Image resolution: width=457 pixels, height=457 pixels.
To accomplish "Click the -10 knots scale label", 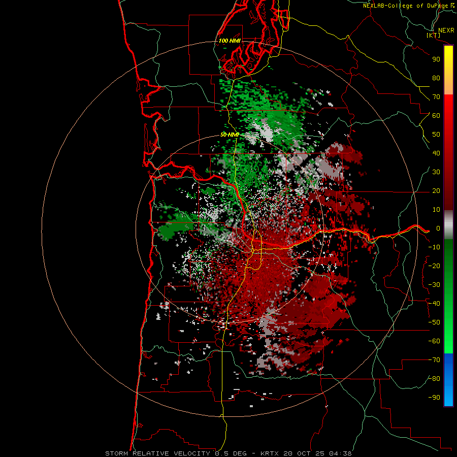I will 434,247.
